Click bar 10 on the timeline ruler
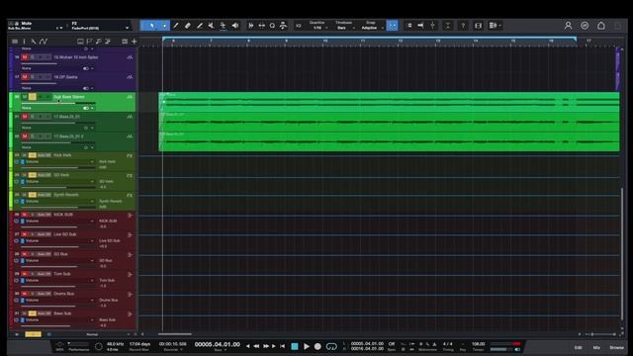The width and height of the screenshot is (633, 356). [325, 42]
